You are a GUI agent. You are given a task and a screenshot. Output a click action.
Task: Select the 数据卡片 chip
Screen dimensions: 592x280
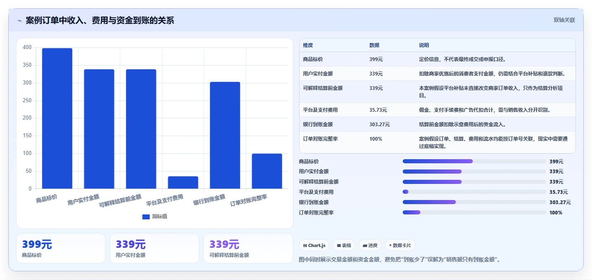point(400,245)
